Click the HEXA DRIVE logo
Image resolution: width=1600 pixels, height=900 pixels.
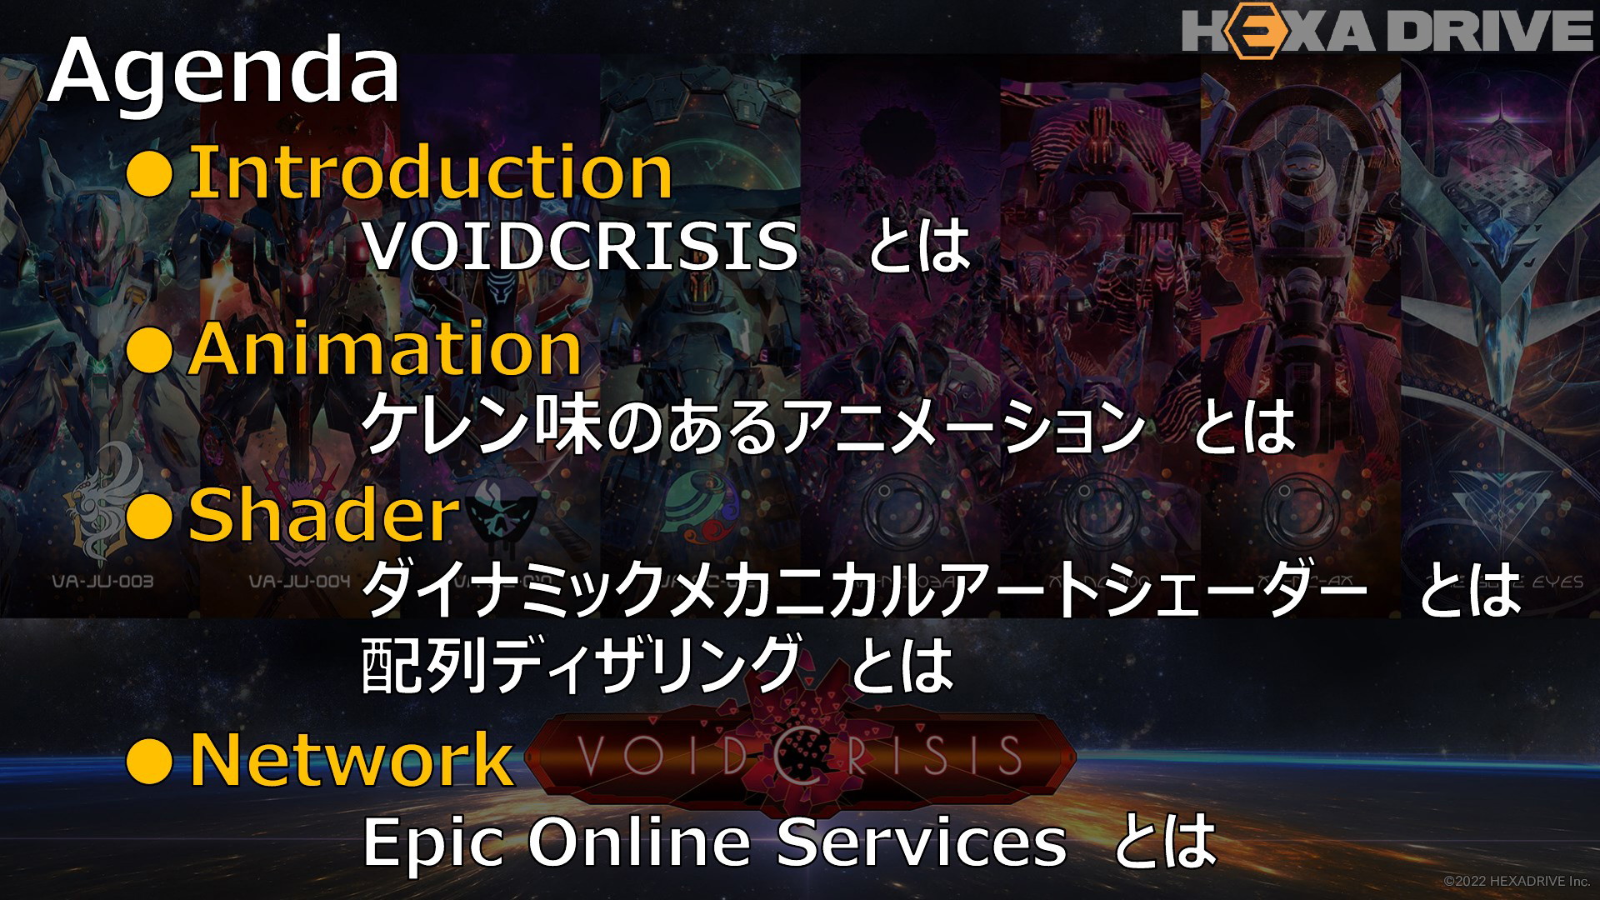pyautogui.click(x=1387, y=32)
